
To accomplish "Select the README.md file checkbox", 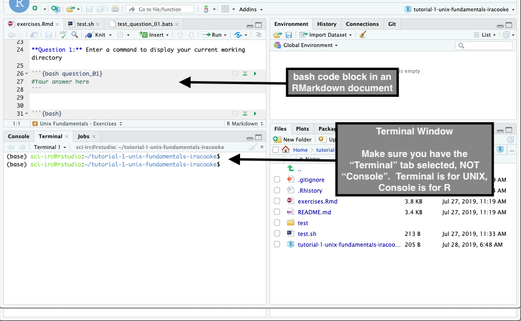I will point(277,212).
